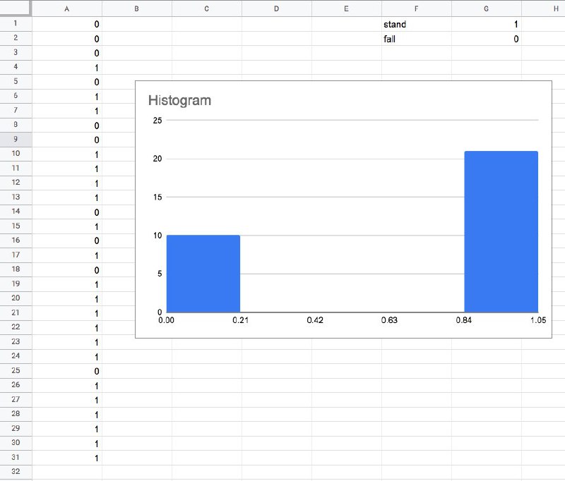Select the cell containing 'stand'
The width and height of the screenshot is (565, 481).
click(x=416, y=25)
